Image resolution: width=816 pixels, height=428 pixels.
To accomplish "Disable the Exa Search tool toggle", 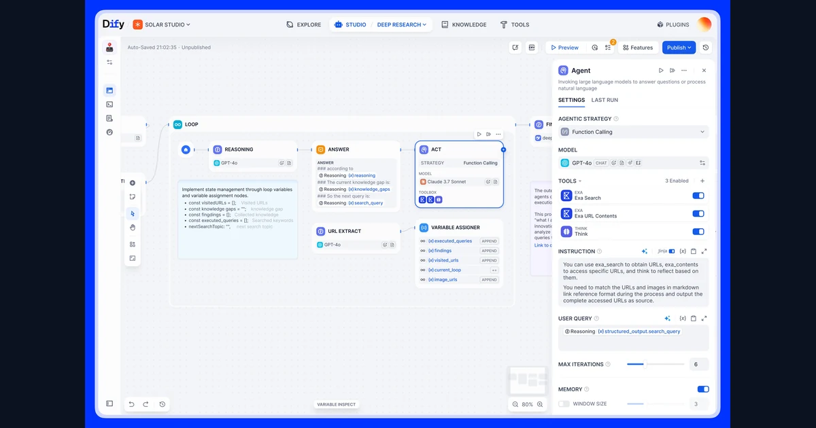I will [698, 196].
